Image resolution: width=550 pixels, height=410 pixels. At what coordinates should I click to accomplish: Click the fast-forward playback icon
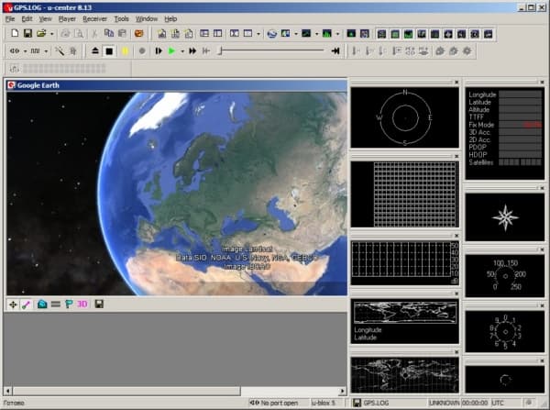tap(192, 51)
